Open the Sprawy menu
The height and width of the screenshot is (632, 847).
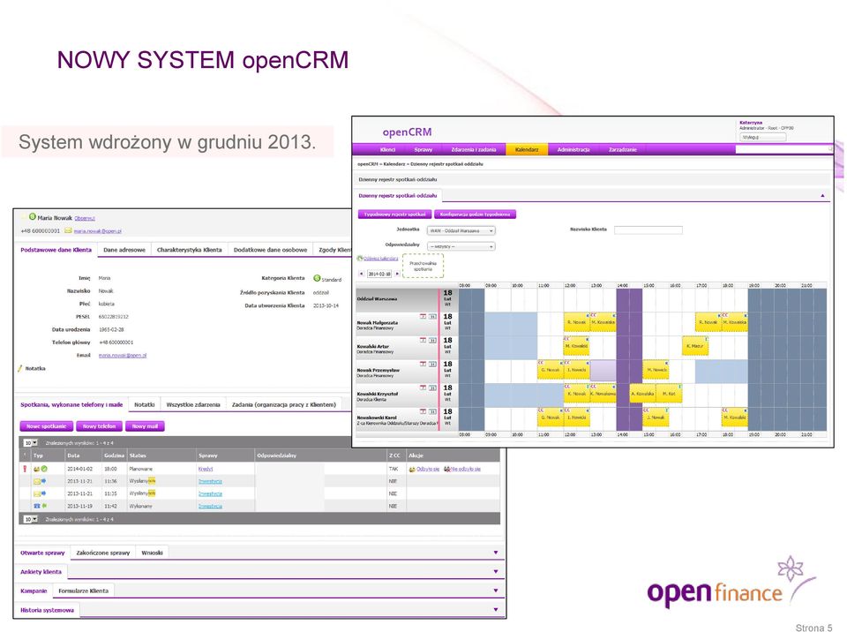click(x=423, y=149)
